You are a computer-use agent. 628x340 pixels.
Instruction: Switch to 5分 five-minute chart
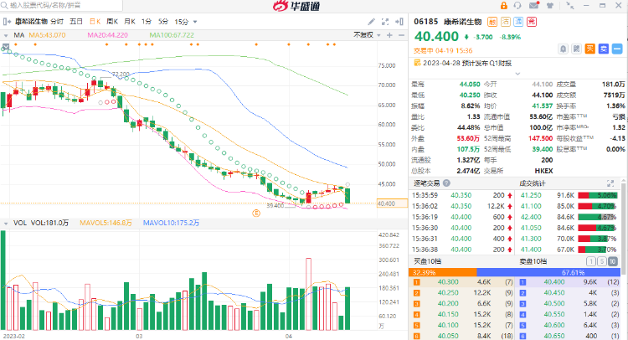[163, 22]
